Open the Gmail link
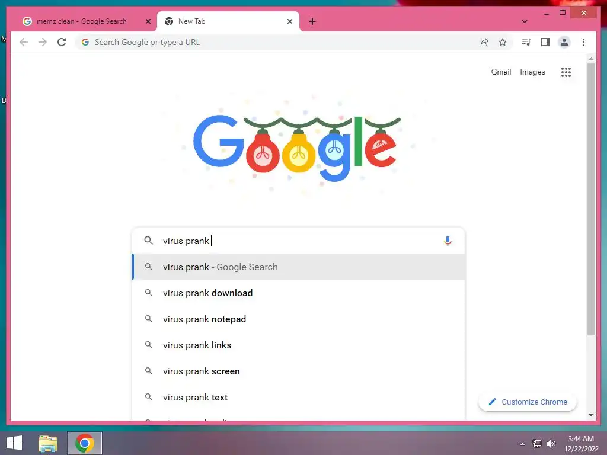Viewport: 607px width, 455px height. pyautogui.click(x=501, y=72)
